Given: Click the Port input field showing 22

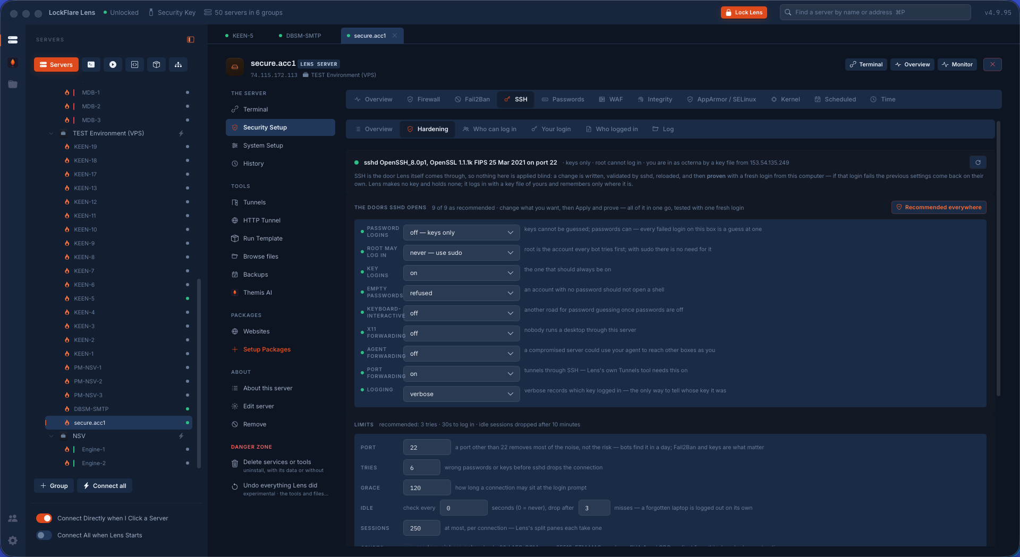Looking at the screenshot, I should click(427, 447).
